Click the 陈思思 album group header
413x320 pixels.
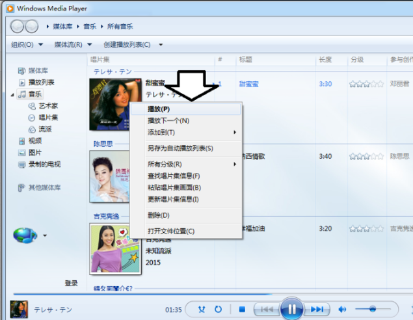(x=103, y=144)
